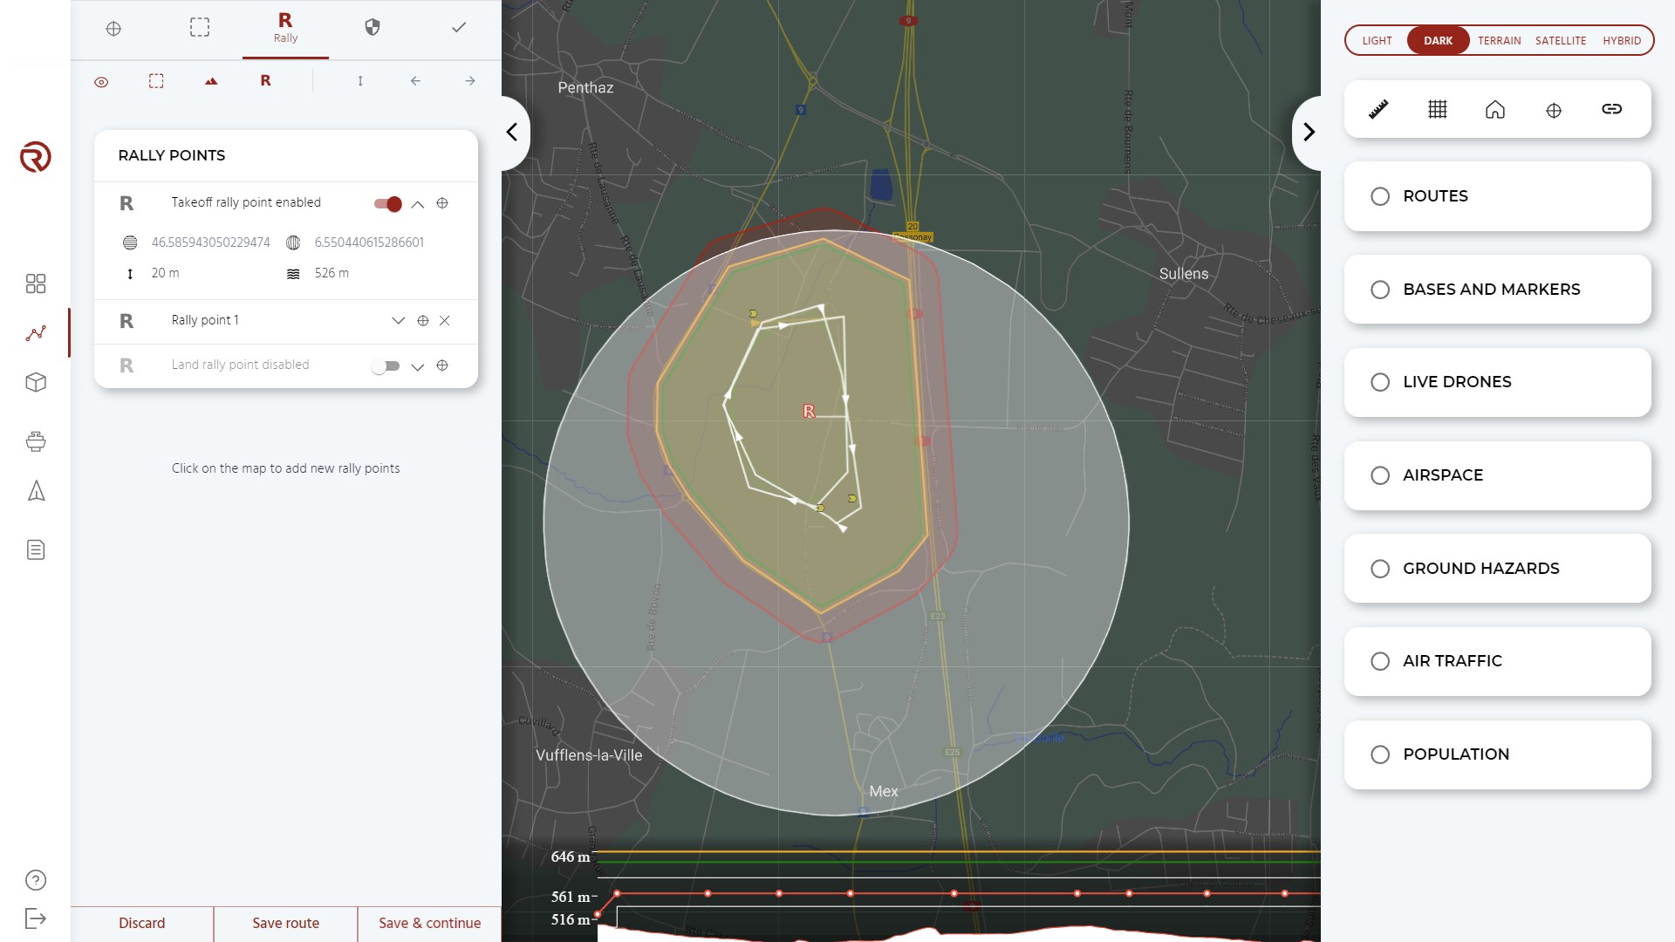Switch map style to Satellite
This screenshot has width=1675, height=942.
tap(1561, 41)
